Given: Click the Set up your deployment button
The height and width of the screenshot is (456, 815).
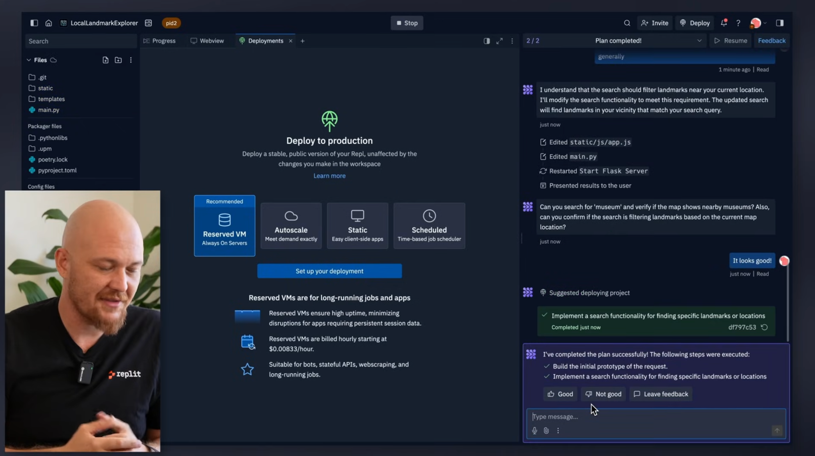Looking at the screenshot, I should (x=330, y=270).
